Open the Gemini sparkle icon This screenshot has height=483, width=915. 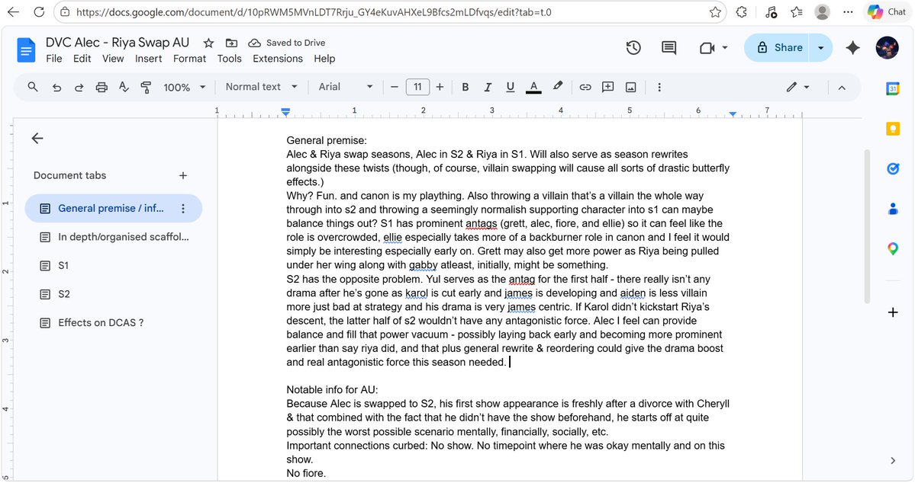pyautogui.click(x=852, y=48)
